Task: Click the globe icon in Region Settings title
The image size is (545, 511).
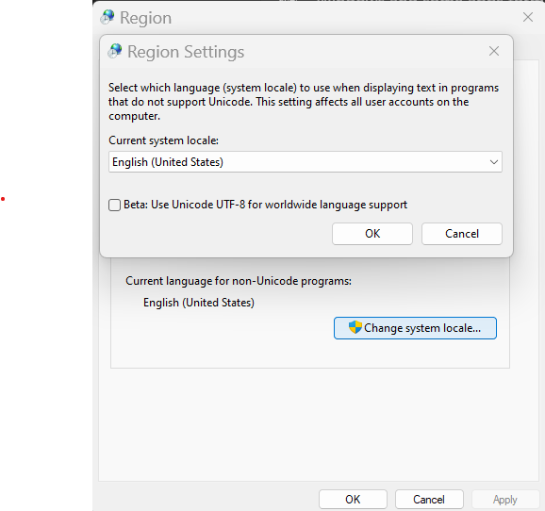Action: pyautogui.click(x=115, y=51)
